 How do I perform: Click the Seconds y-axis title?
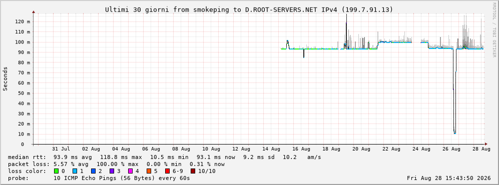click(6, 78)
